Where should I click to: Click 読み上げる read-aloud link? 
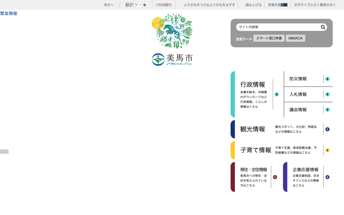coord(254,5)
